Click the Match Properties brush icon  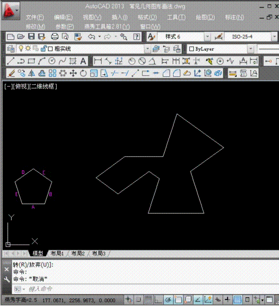78,37
